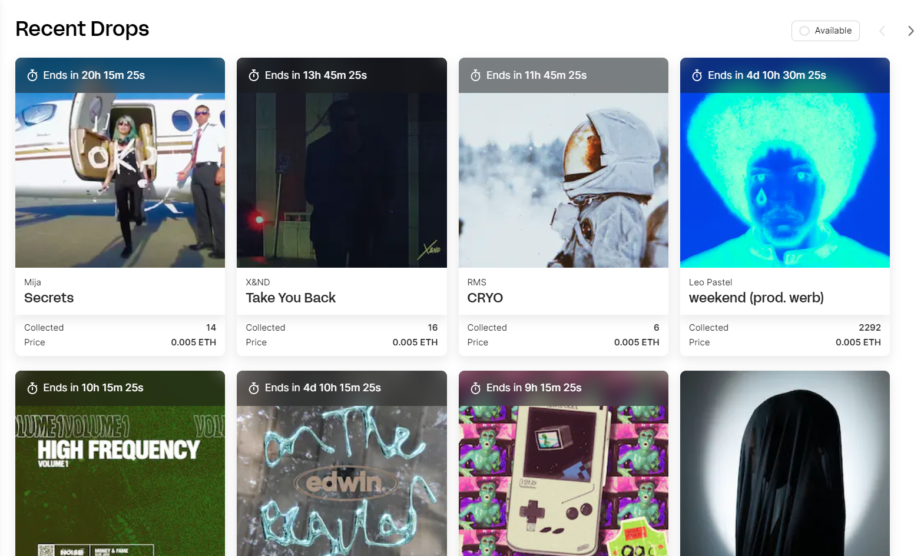Select the RMS artist name
Viewport: 924px width, 556px height.
476,282
